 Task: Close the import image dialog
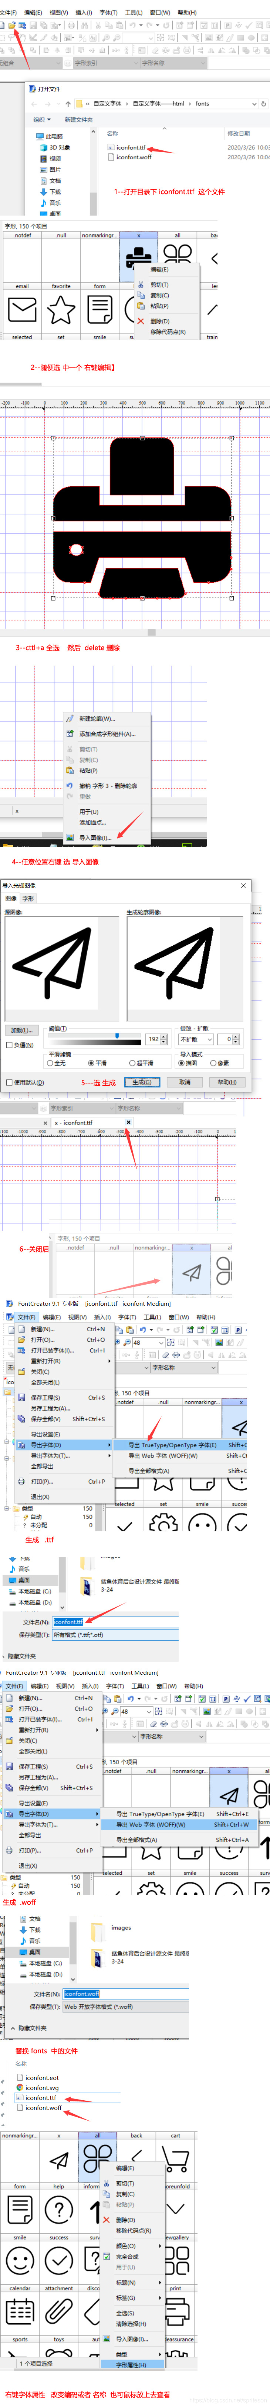(x=244, y=885)
